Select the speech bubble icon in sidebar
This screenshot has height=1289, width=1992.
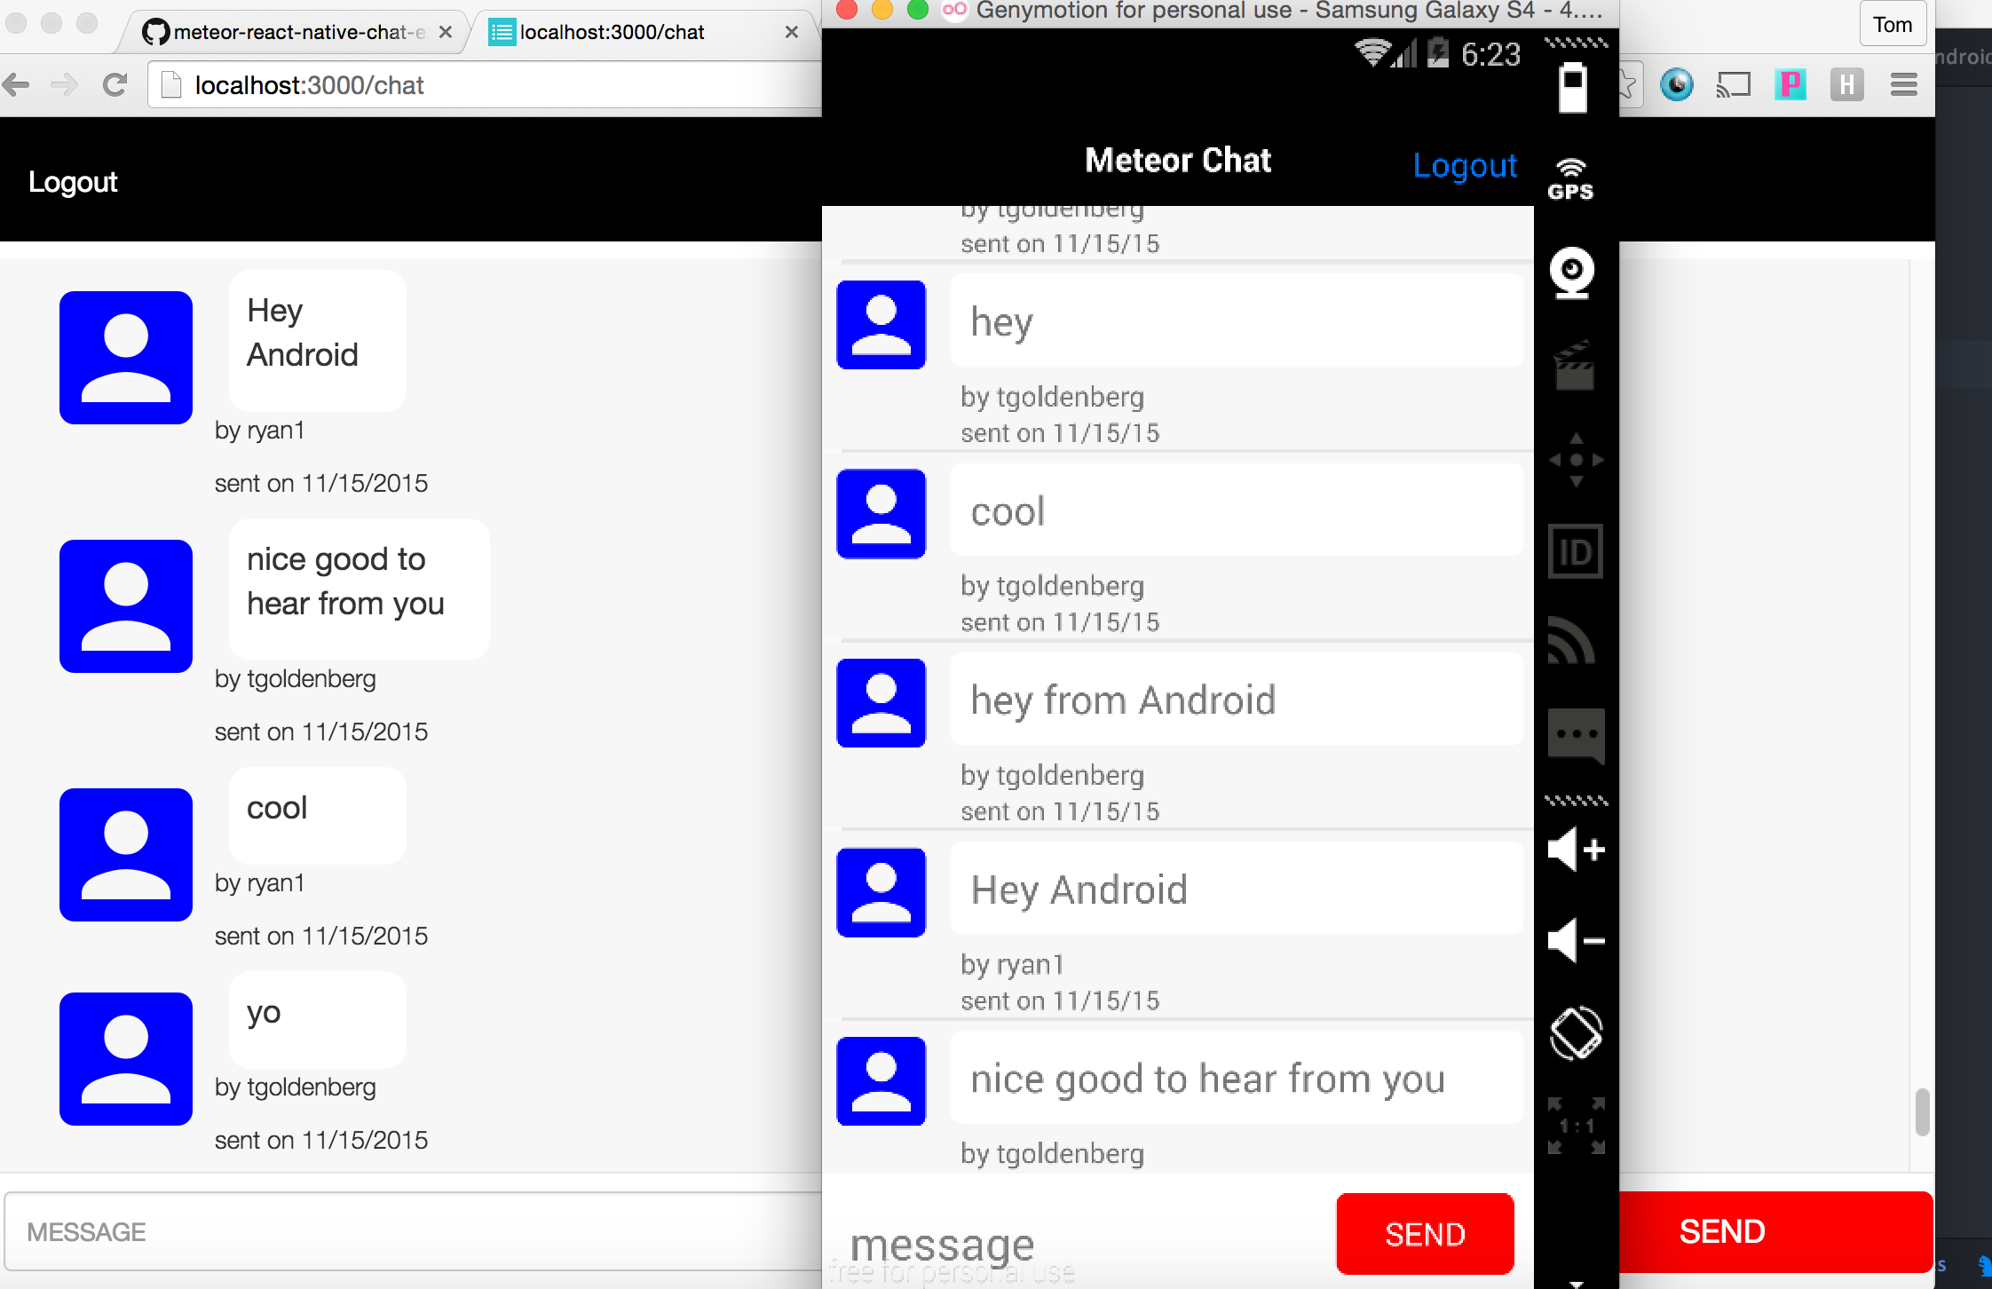(x=1576, y=733)
